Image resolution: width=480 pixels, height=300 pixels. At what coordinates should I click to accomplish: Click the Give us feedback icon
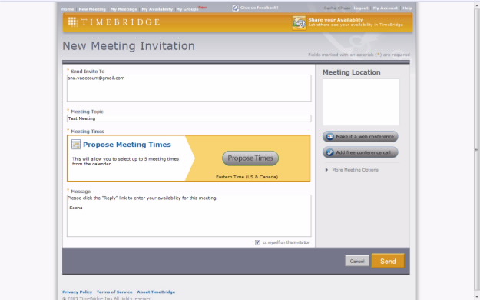point(235,8)
